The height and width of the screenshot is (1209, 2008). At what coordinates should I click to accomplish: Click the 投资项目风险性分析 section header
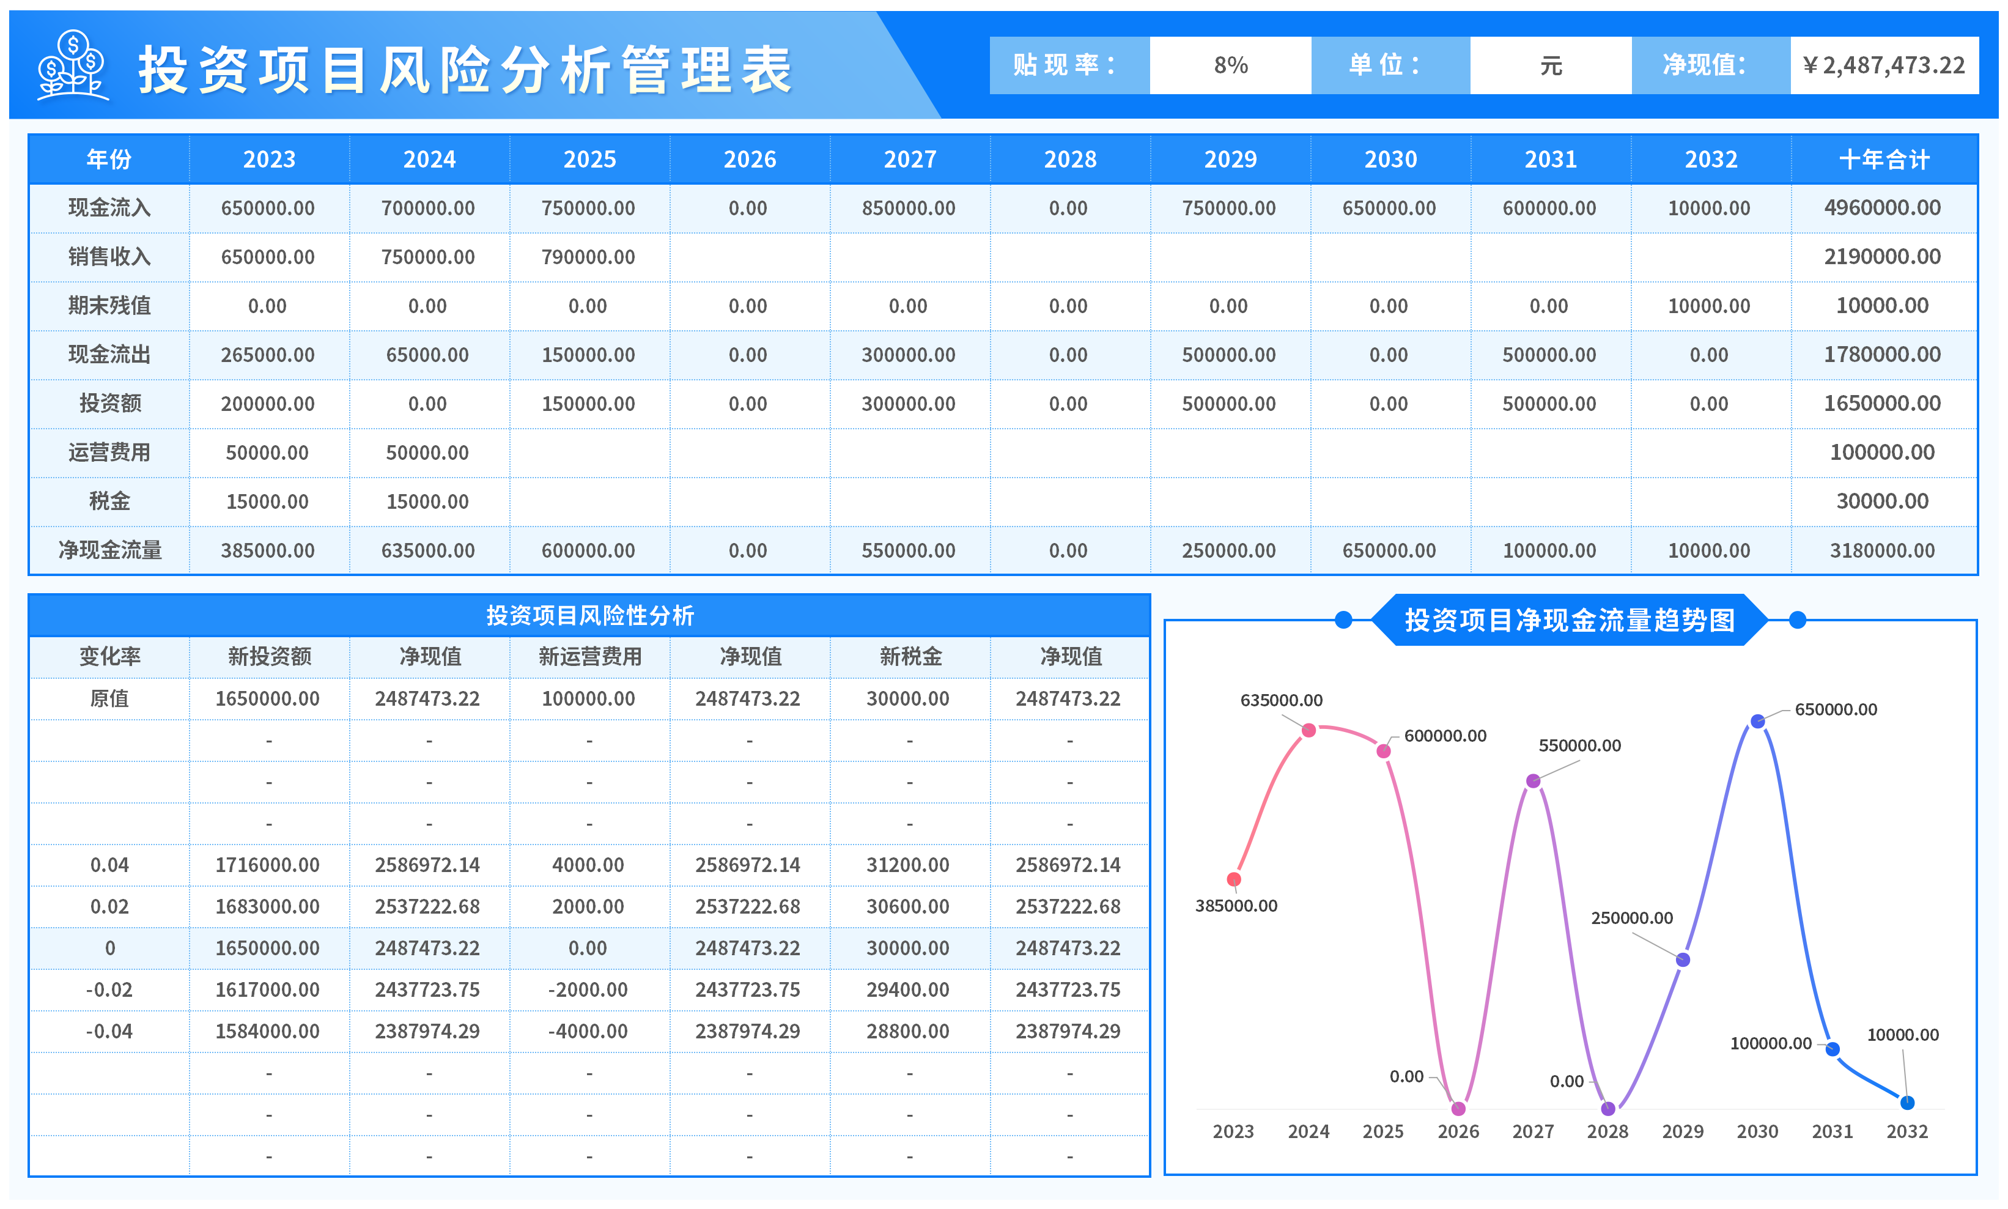[x=589, y=615]
